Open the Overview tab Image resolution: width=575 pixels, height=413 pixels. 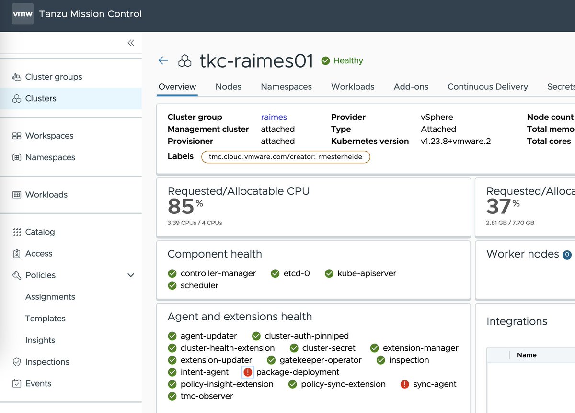point(177,87)
